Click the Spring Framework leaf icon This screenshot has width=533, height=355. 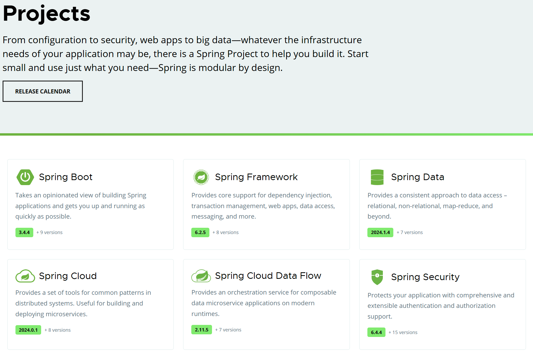pos(201,177)
